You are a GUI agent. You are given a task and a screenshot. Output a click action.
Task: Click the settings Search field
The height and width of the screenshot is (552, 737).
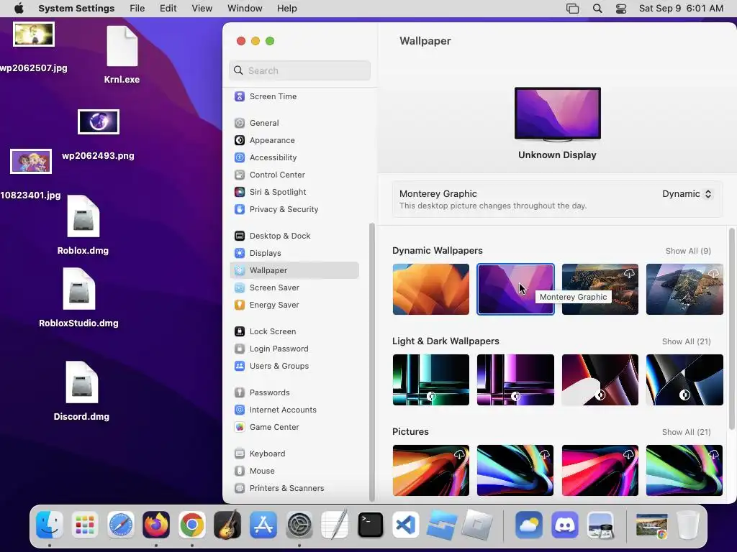[300, 70]
